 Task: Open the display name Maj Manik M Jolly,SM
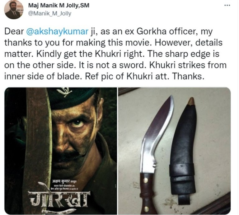tap(59, 6)
